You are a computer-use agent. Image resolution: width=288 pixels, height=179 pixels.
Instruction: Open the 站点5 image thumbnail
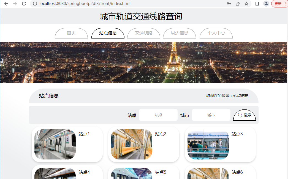coord(132,173)
